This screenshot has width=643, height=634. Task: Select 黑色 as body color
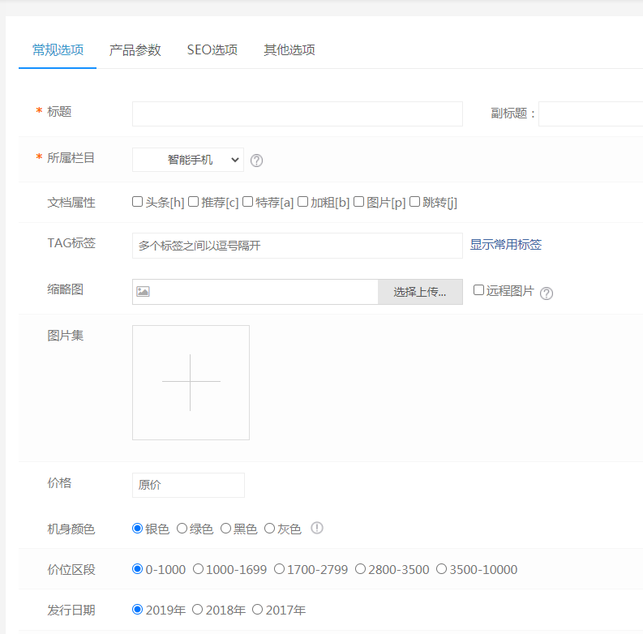pos(226,529)
